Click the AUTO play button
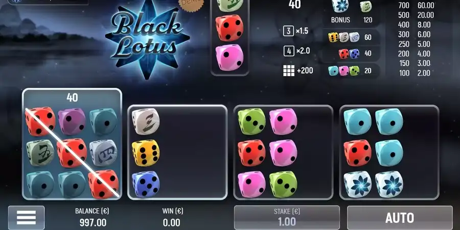The image size is (460, 230). (x=400, y=218)
